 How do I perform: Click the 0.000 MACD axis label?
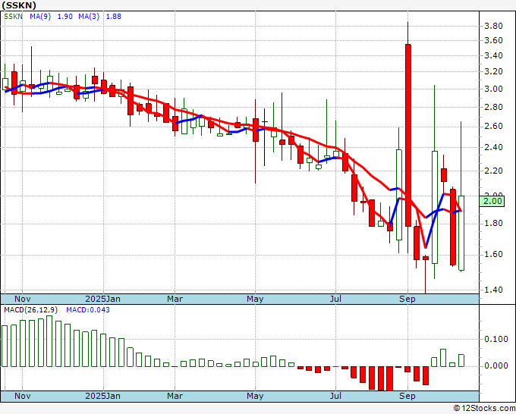click(x=496, y=365)
